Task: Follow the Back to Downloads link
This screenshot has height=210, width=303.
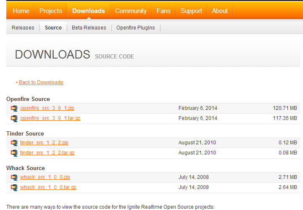Action: tap(41, 82)
